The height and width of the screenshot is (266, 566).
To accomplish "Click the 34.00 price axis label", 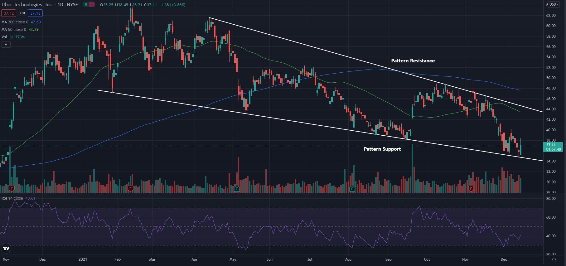I will tap(551, 161).
